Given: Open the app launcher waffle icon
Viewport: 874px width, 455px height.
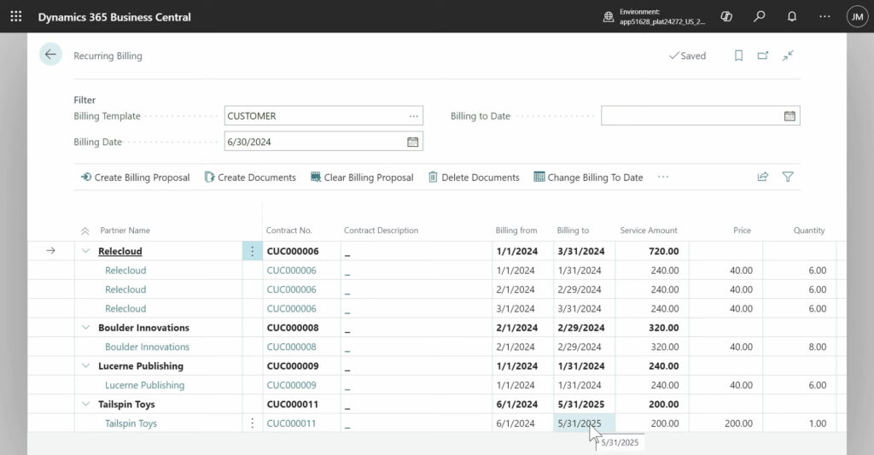Looking at the screenshot, I should (16, 17).
